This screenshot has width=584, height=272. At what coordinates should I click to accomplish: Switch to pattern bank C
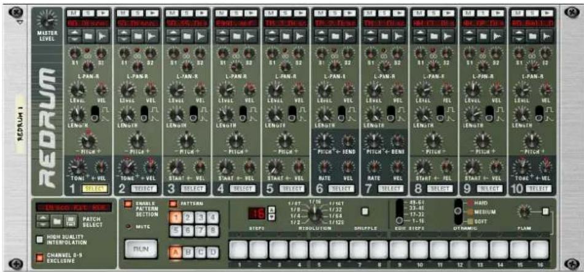[200, 252]
